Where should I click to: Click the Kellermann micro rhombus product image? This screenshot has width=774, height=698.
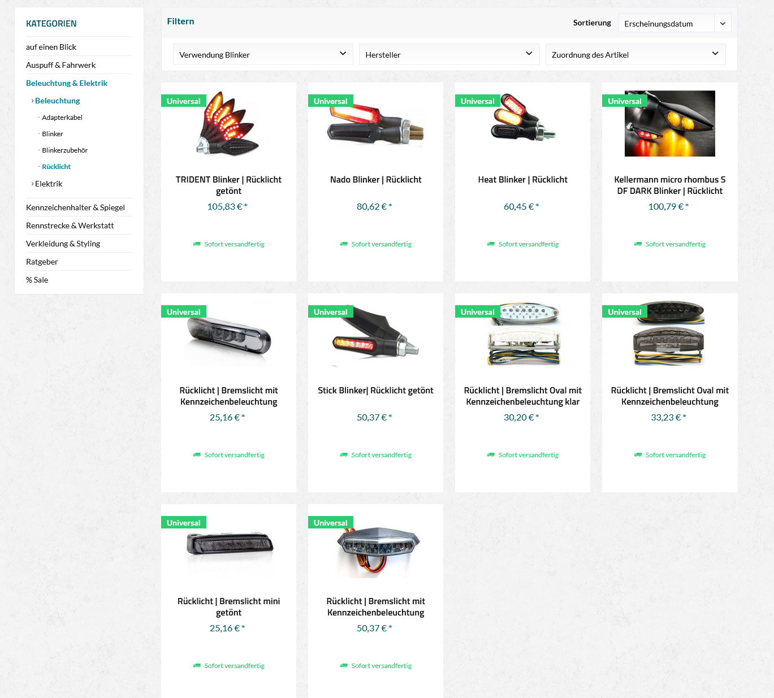(669, 124)
